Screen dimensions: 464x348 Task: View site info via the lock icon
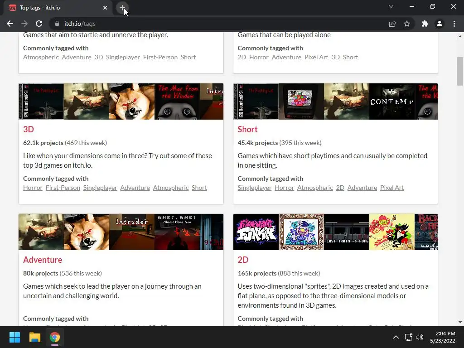tap(57, 24)
